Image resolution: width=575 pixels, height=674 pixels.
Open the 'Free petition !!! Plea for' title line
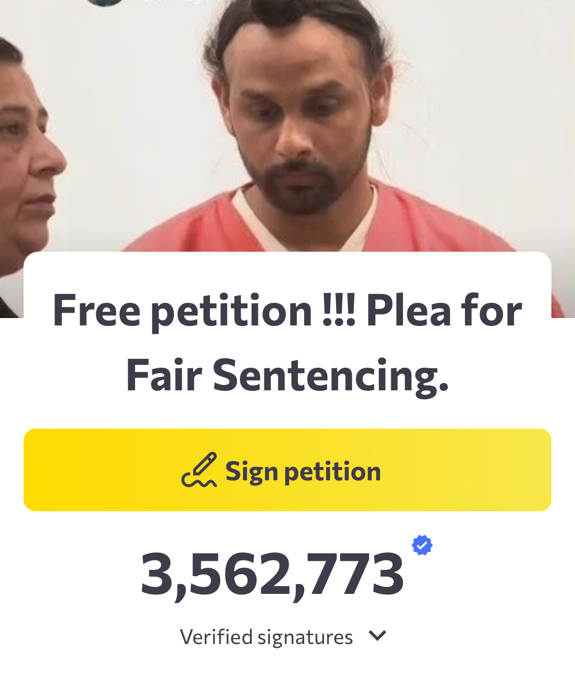(x=287, y=311)
